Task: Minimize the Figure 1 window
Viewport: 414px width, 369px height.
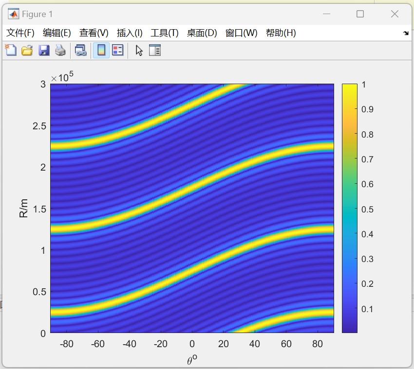Action: pyautogui.click(x=327, y=14)
